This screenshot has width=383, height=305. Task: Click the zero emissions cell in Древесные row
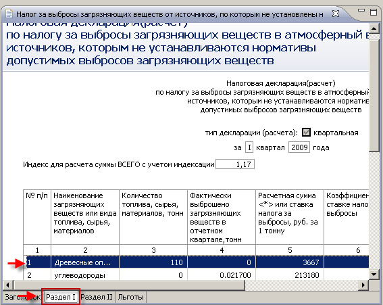pos(222,262)
